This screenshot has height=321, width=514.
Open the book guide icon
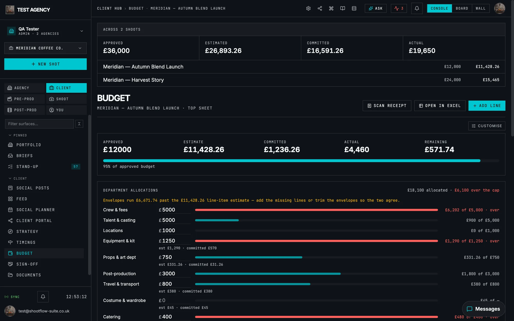click(x=343, y=8)
